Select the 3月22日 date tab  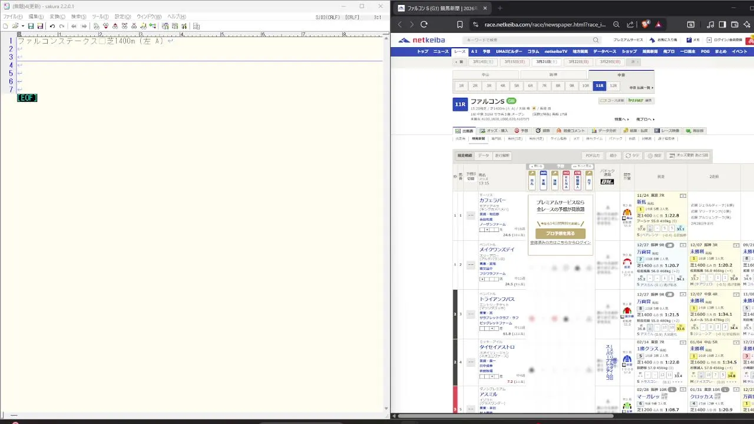point(577,62)
